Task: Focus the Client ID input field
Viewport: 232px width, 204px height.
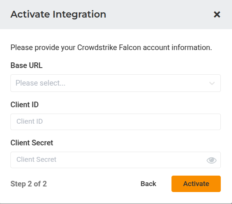Action: [x=115, y=122]
